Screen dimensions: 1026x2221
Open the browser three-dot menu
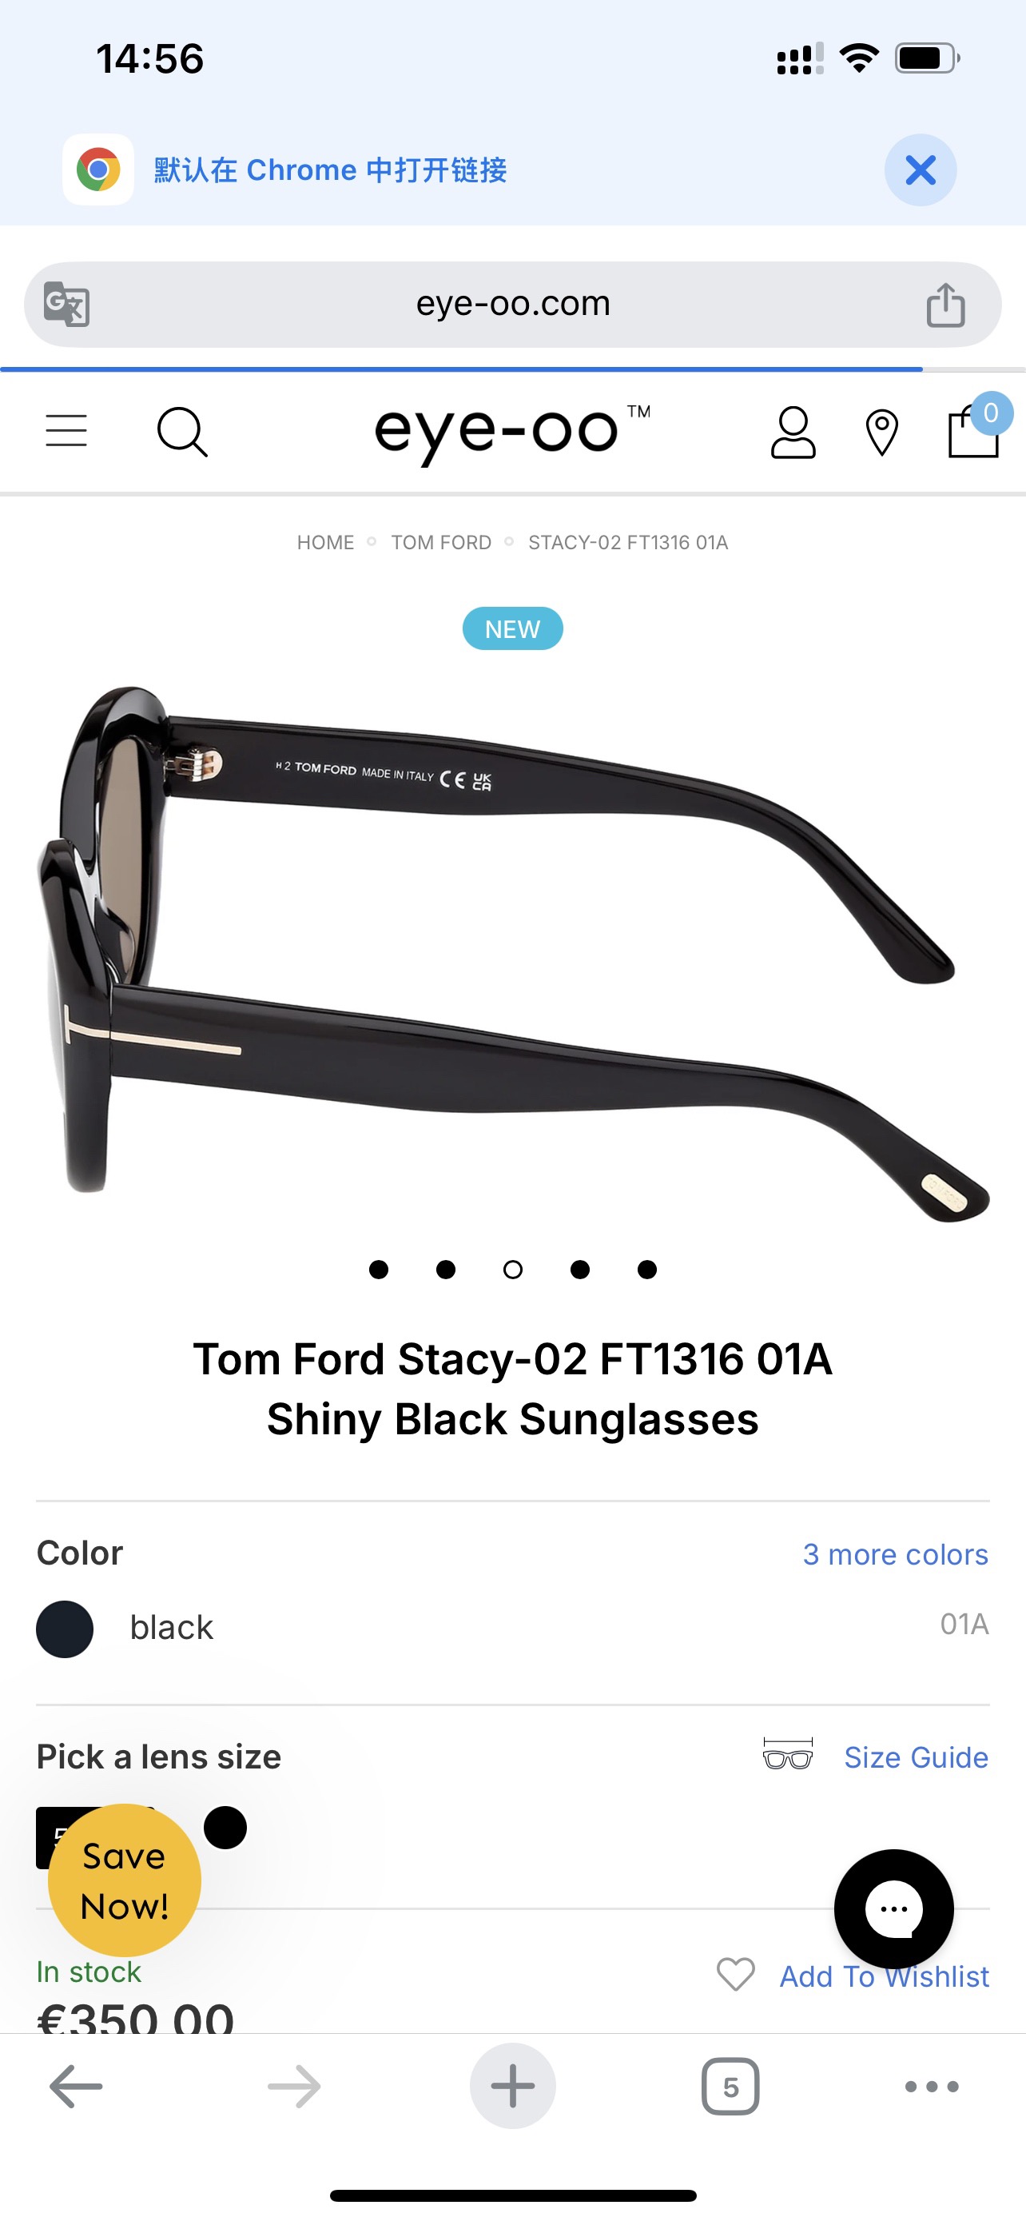(x=931, y=2087)
